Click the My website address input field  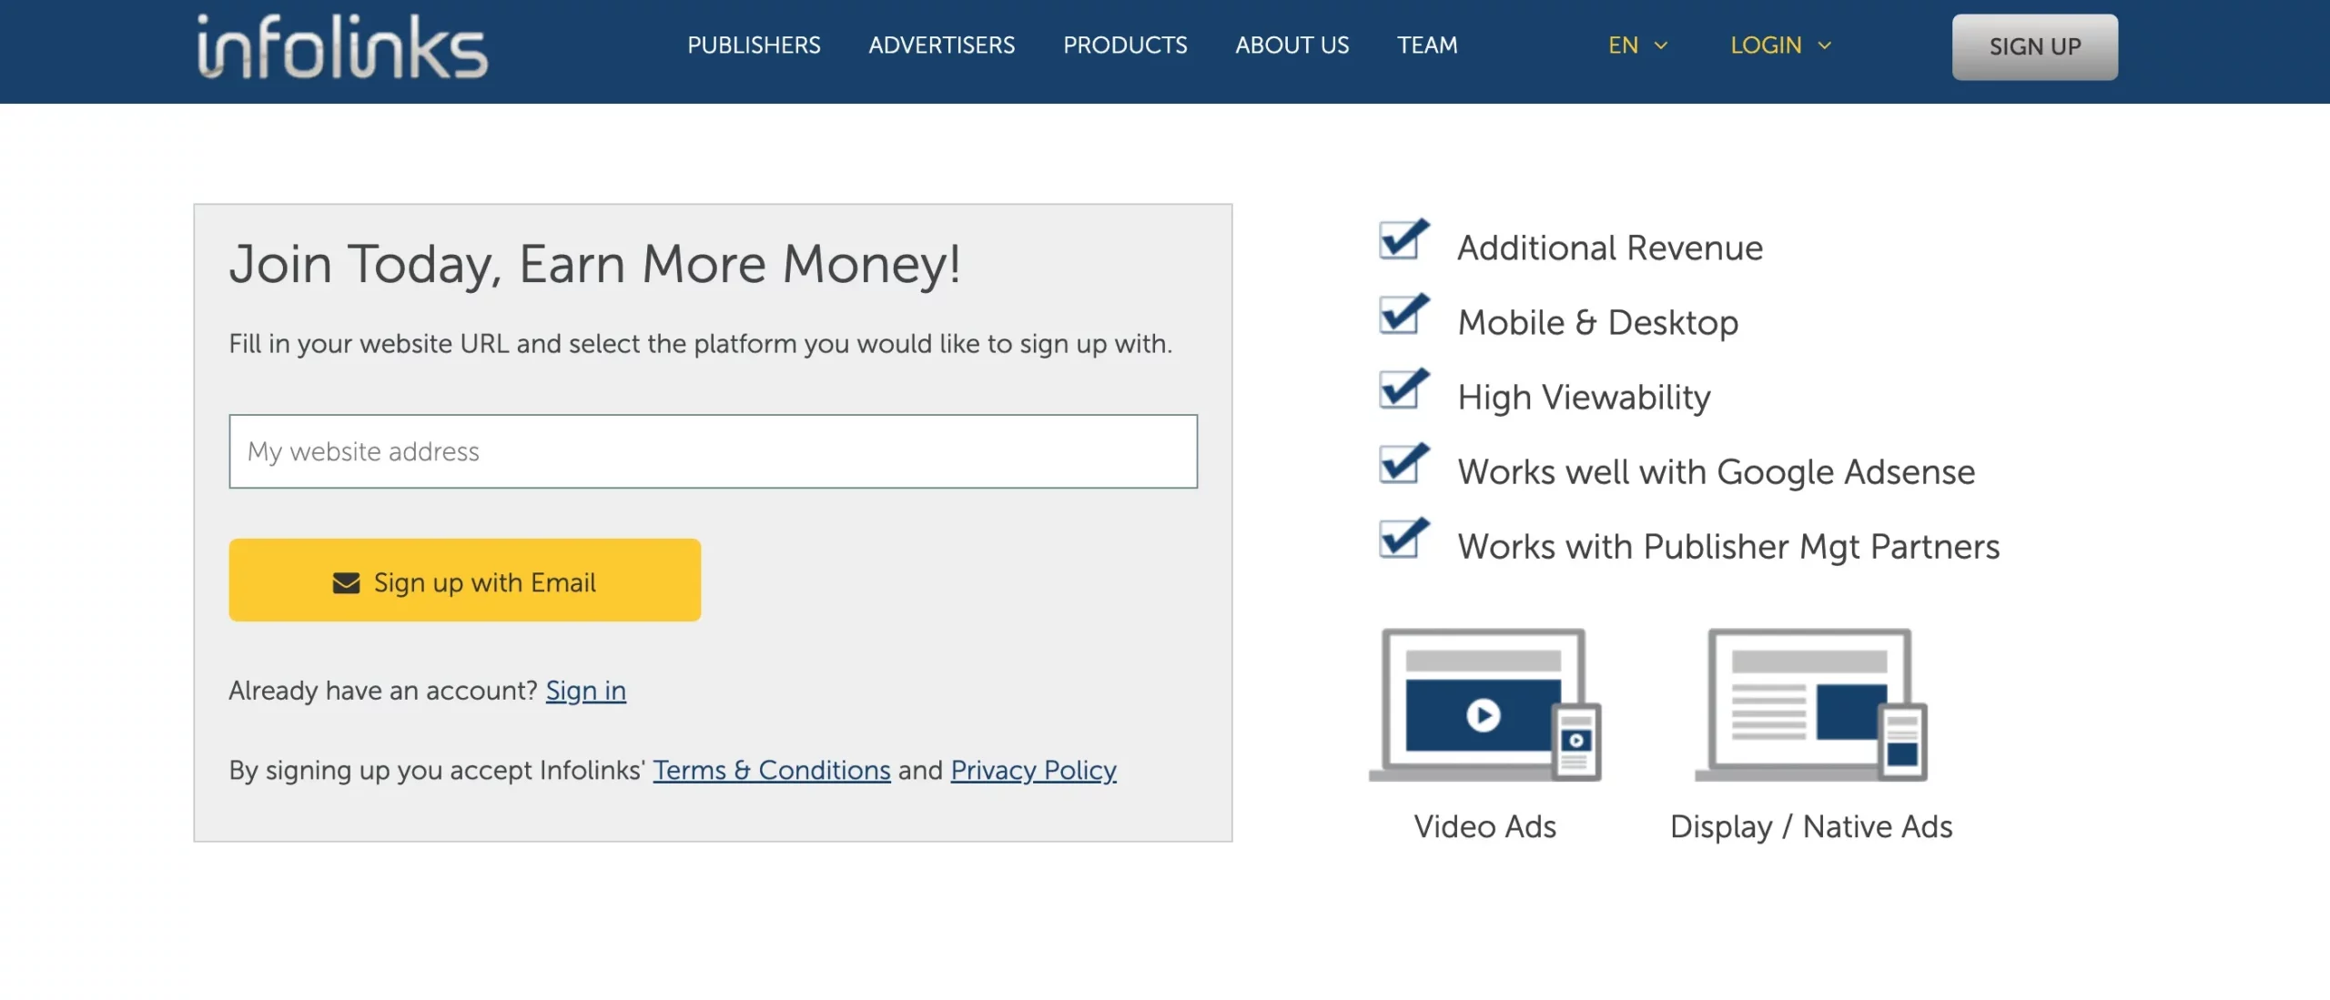click(714, 450)
